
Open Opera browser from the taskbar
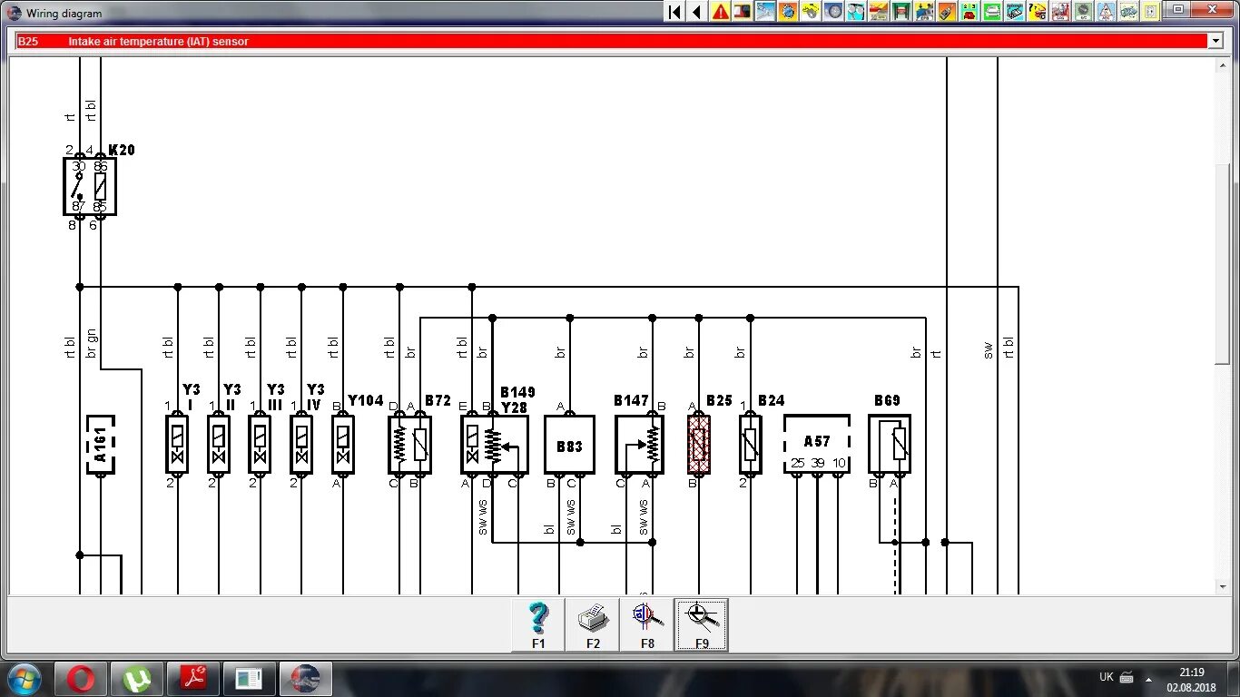click(81, 678)
